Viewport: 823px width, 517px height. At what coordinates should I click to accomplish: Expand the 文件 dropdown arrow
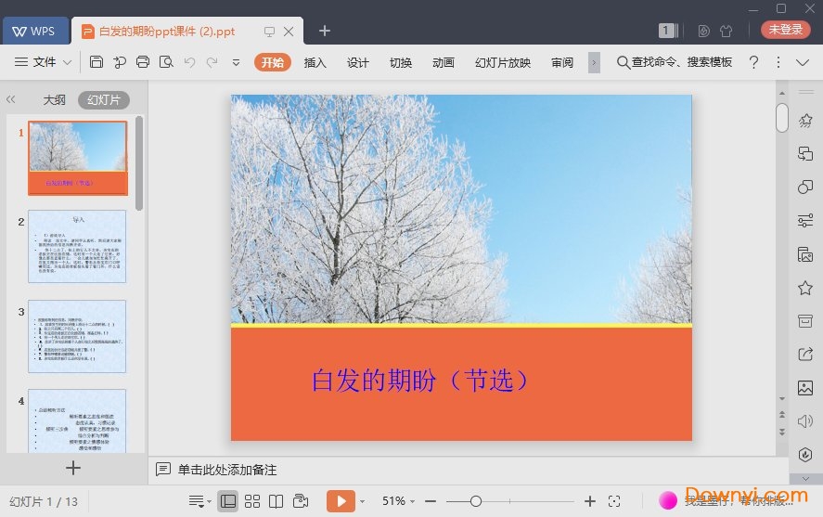click(67, 62)
